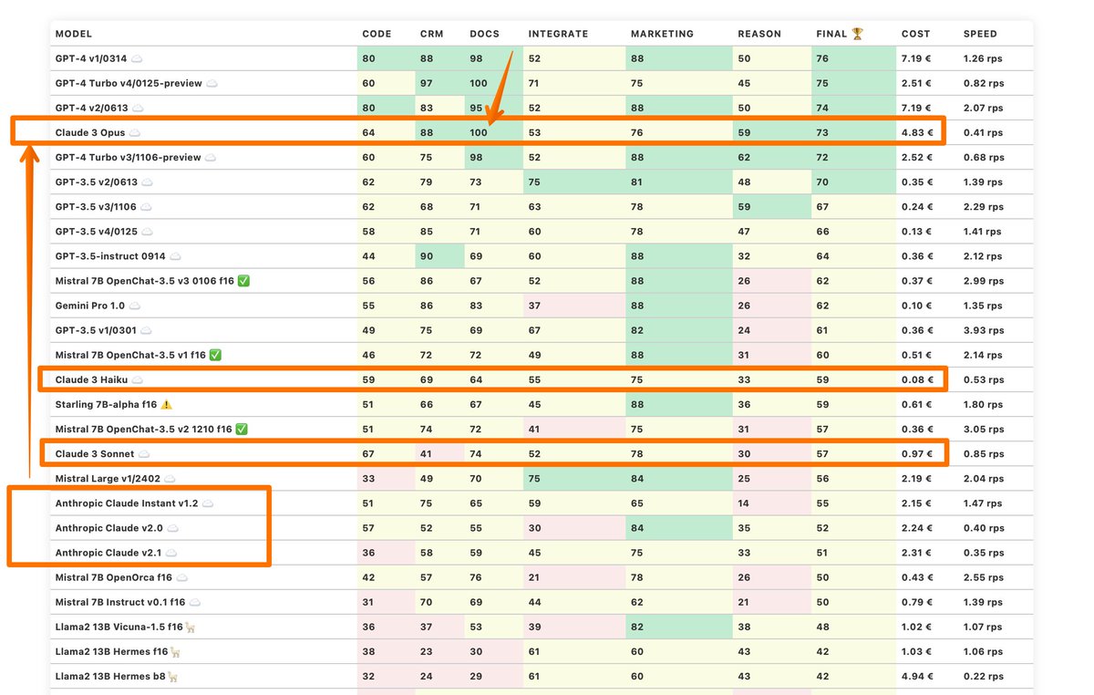Image resolution: width=1094 pixels, height=695 pixels.
Task: Select the GPT-4 v2/0613 model name
Action: pyautogui.click(x=91, y=108)
